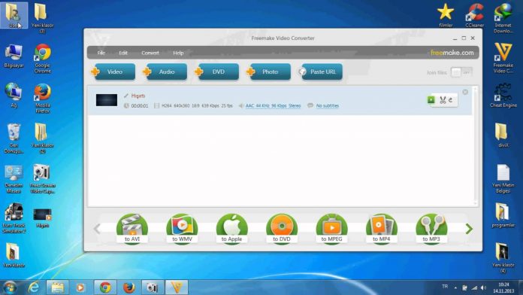523x295 pixels.
Task: Open the File menu
Action: (101, 53)
